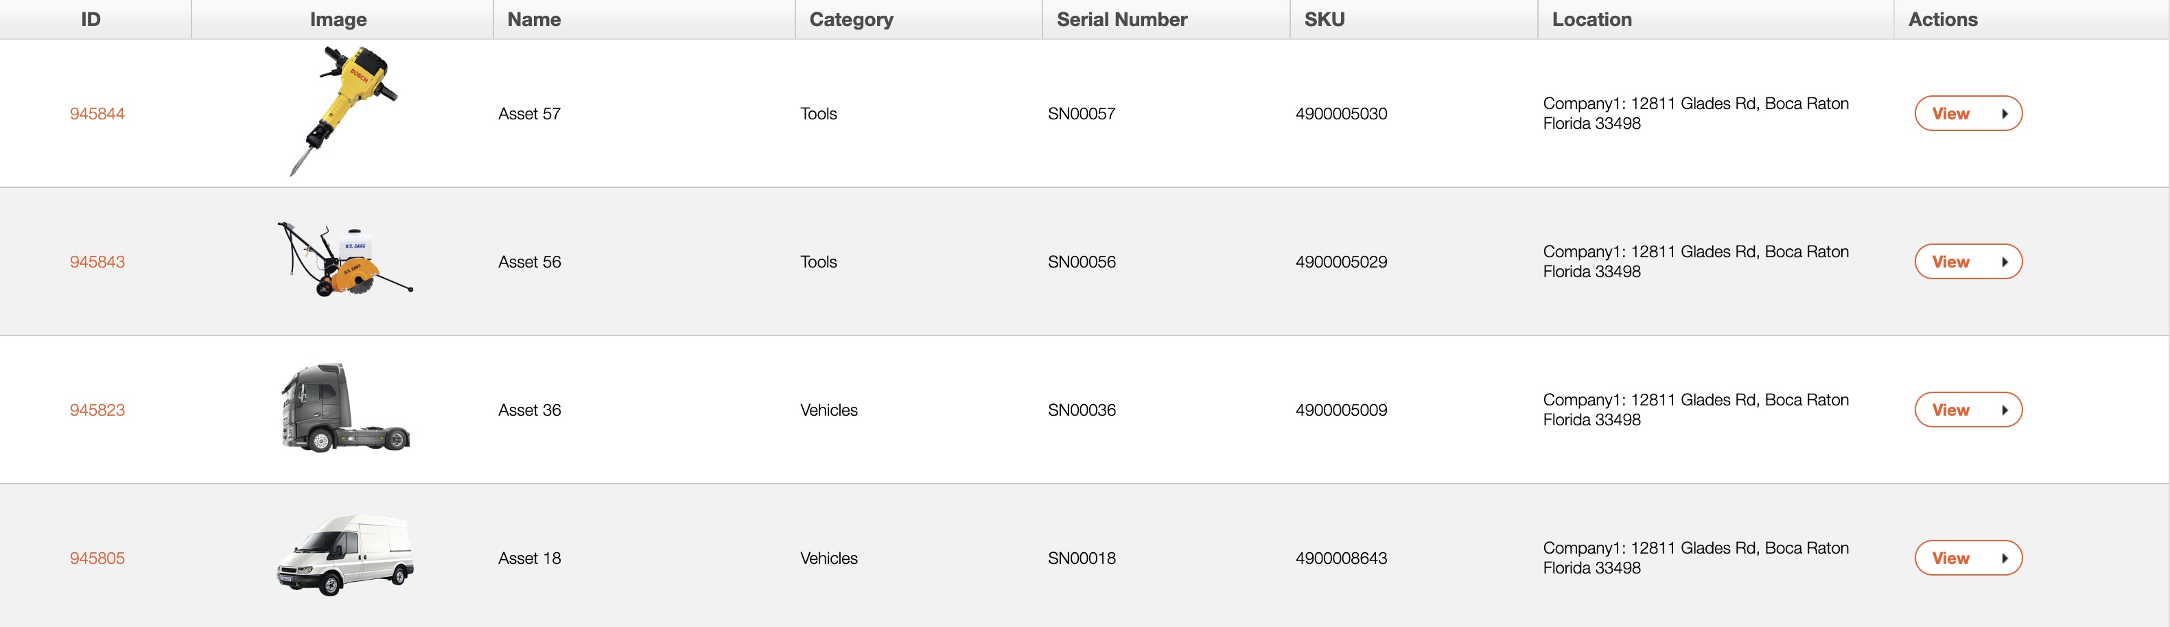Open asset ID 945844 link
The width and height of the screenshot is (2170, 627).
pos(97,114)
